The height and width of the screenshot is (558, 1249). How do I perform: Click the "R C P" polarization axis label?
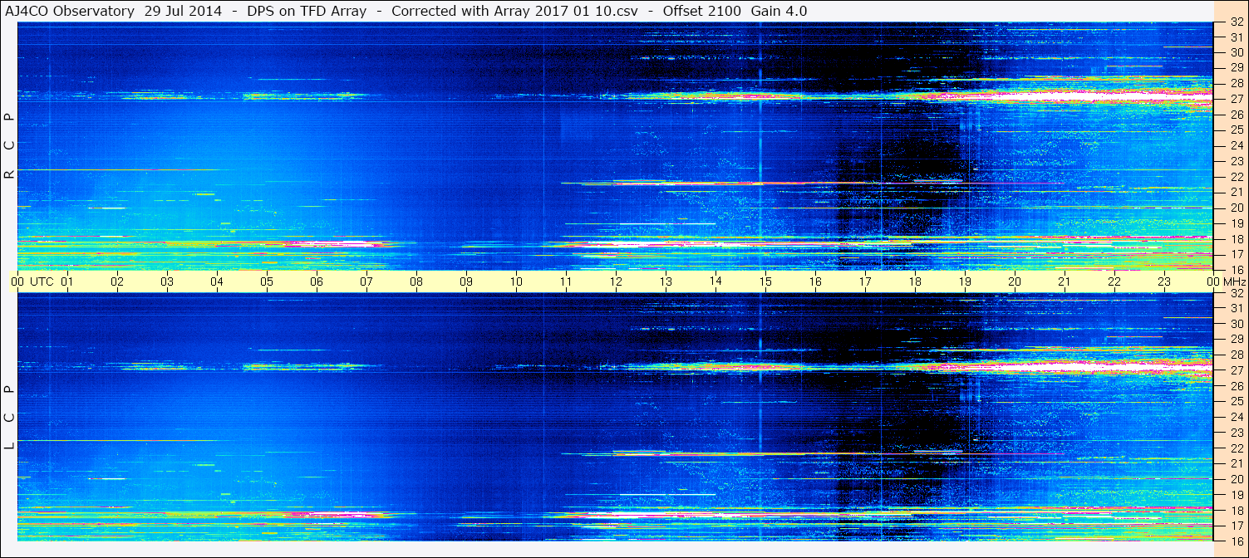coord(9,146)
